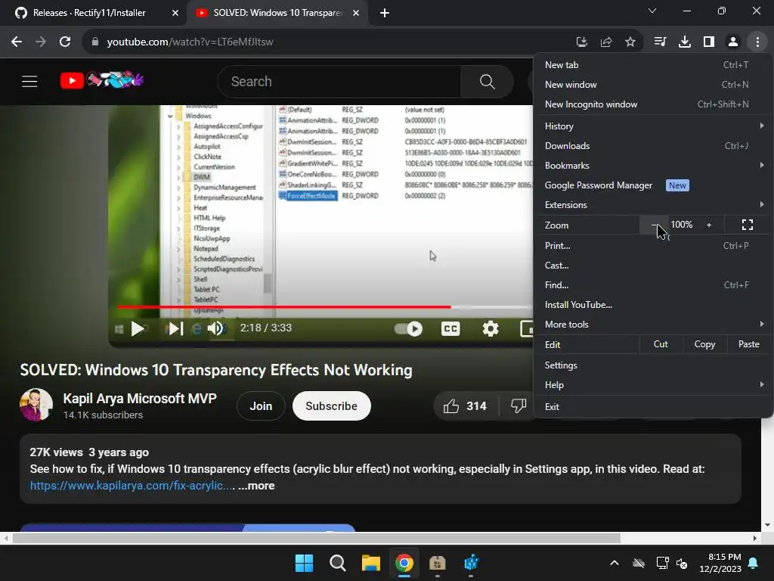774x581 pixels.
Task: Enter fullscreen from the Zoom row
Action: [748, 225]
